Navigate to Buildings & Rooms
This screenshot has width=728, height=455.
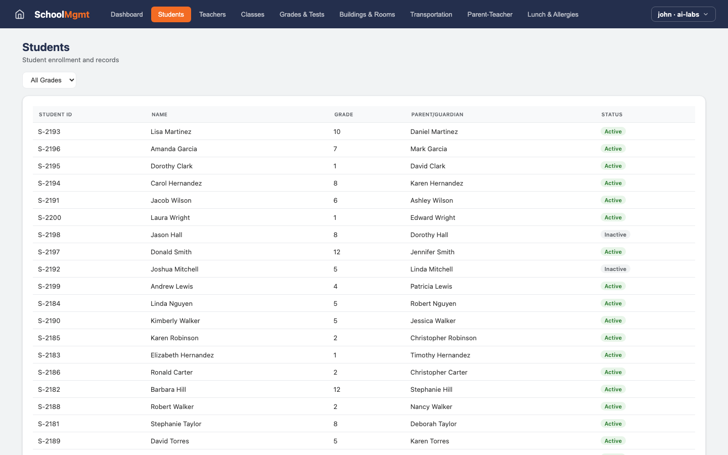pos(367,14)
